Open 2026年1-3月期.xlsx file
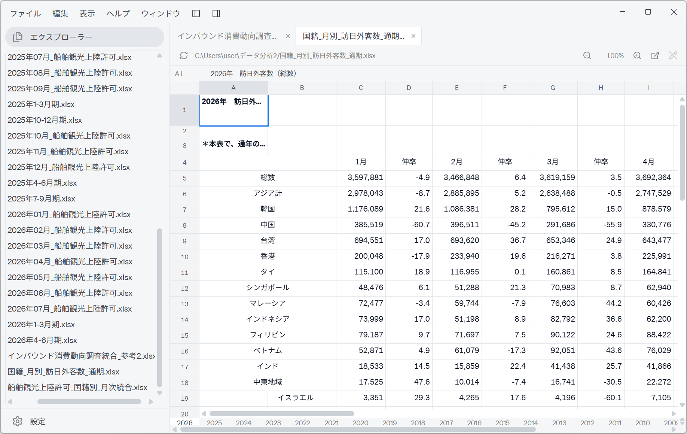This screenshot has height=434, width=687. pyautogui.click(x=41, y=325)
